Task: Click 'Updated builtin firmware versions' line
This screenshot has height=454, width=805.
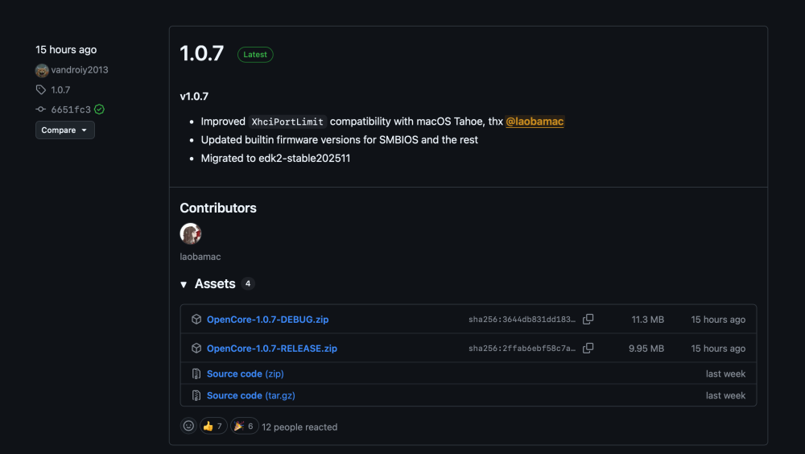Action: pos(340,140)
